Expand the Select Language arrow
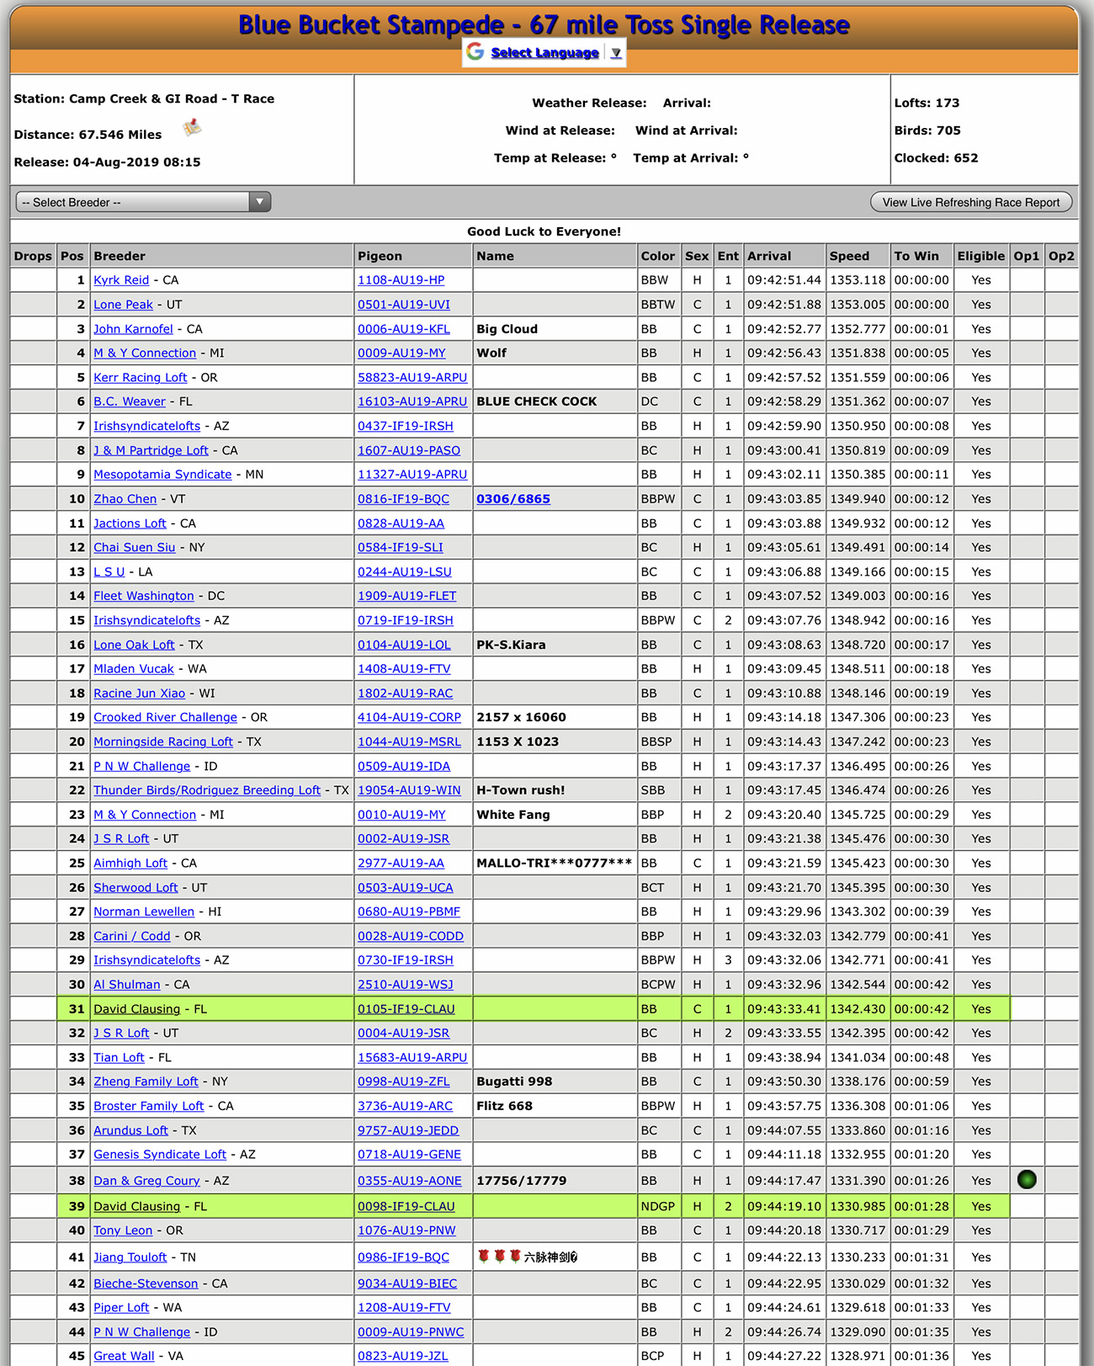 tap(616, 53)
